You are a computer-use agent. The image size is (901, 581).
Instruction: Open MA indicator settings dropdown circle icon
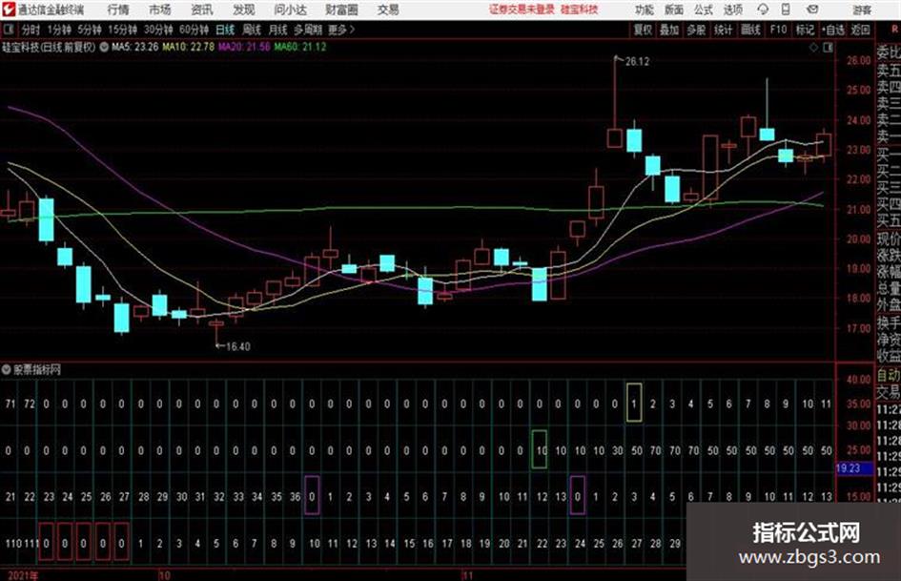104,47
